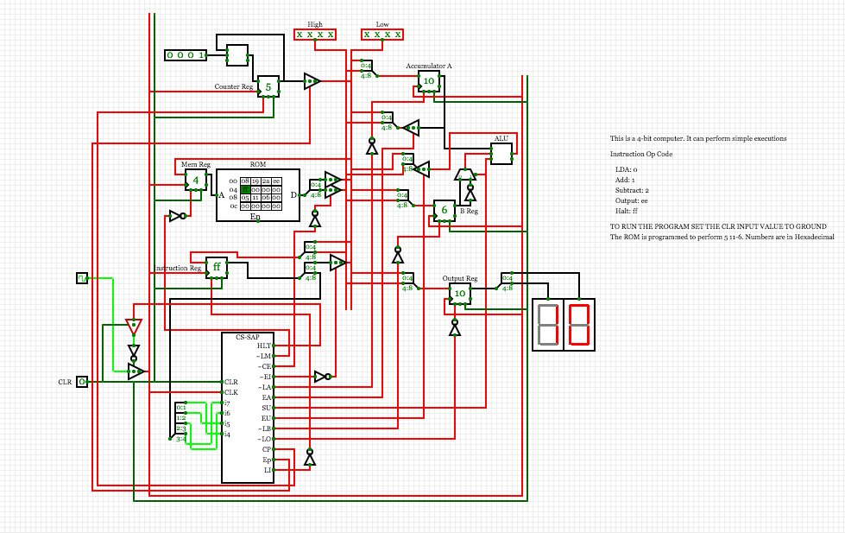Screen dimensions: 845x533
Task: Click ROM cell containing 08
Action: pos(245,181)
